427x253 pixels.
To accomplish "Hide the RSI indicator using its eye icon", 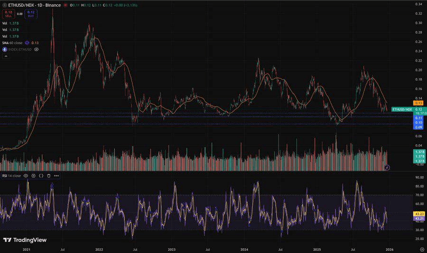I will tap(26, 176).
